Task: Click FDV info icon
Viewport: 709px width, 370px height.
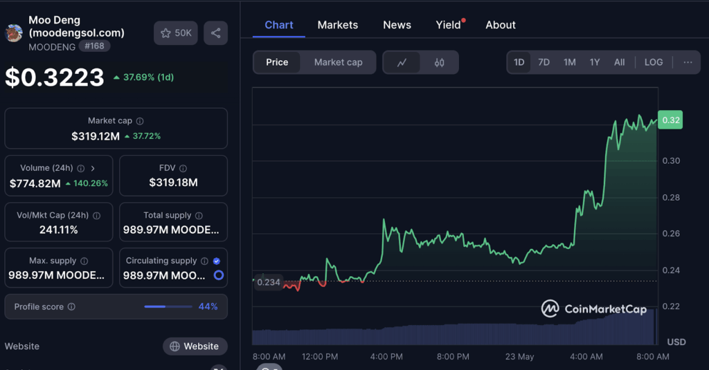Action: click(183, 168)
